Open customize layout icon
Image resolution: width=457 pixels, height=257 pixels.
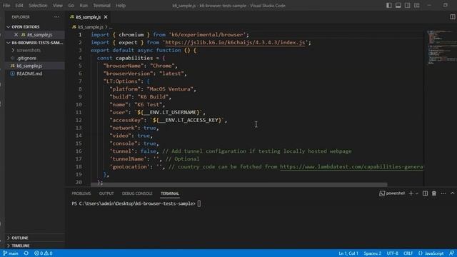click(417, 5)
